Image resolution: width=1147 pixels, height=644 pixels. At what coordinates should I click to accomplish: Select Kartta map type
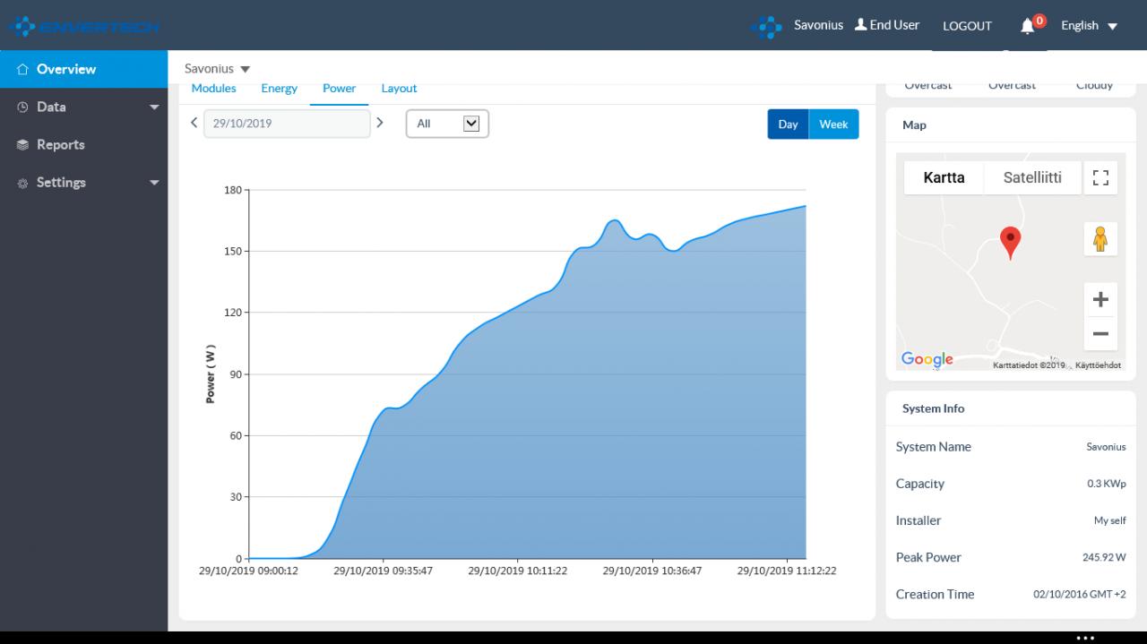[944, 177]
